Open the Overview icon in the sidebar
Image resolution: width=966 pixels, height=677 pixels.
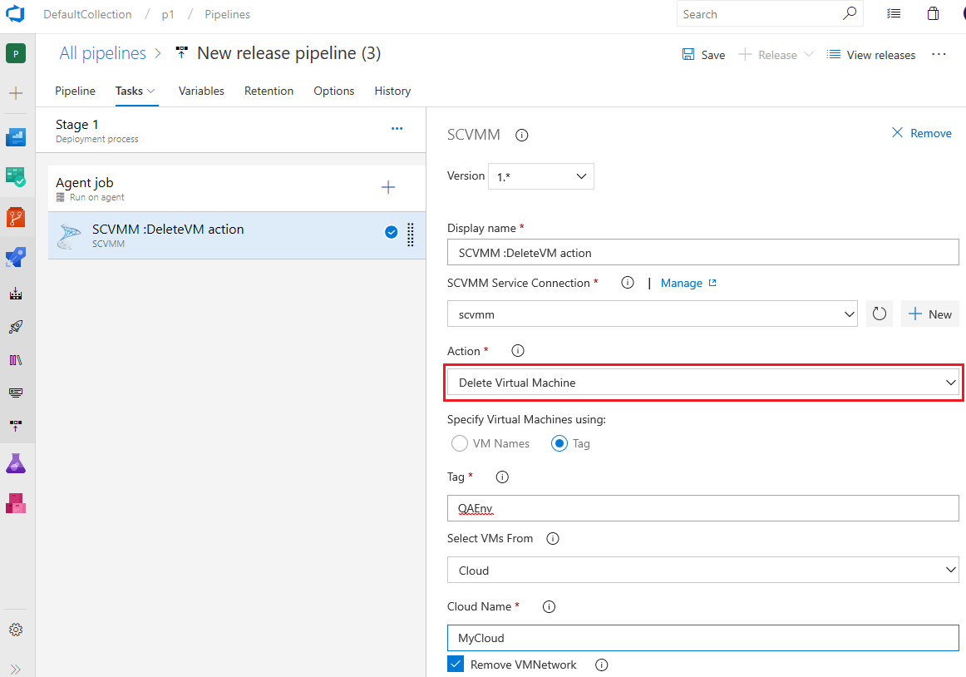[x=16, y=137]
